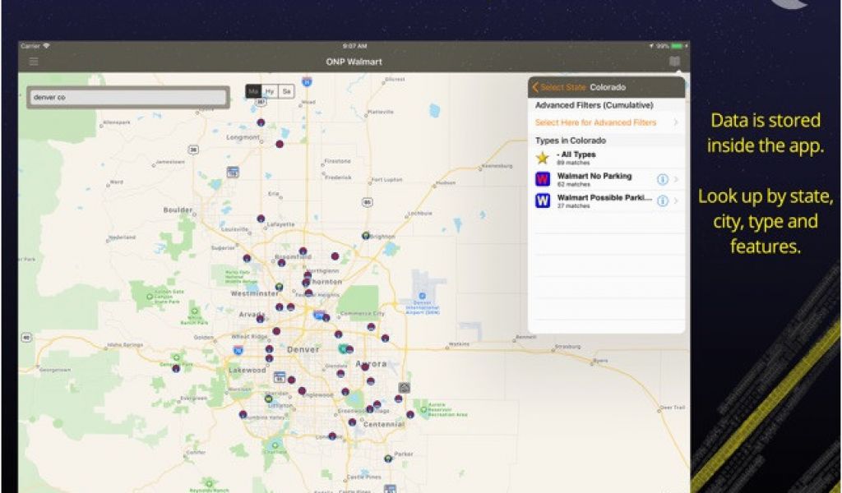Expand the Walmart Possible Parking chevron
Screen dimensions: 842x493
[x=677, y=201]
